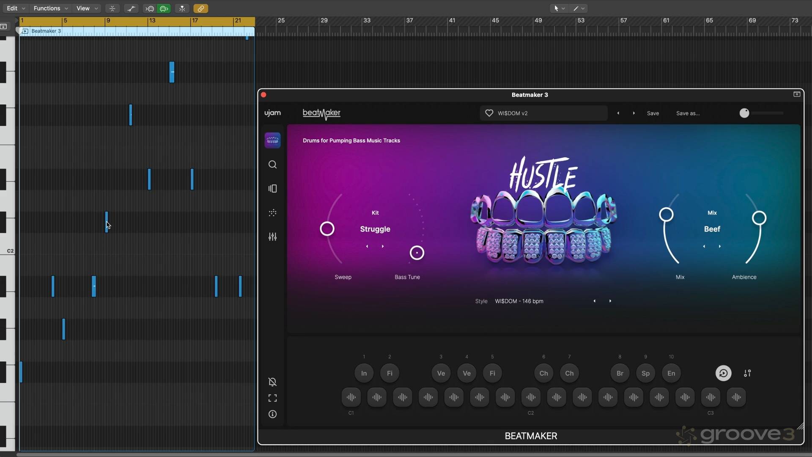This screenshot has height=457, width=812.
Task: Trigger the Sp pattern pad
Action: 645,373
